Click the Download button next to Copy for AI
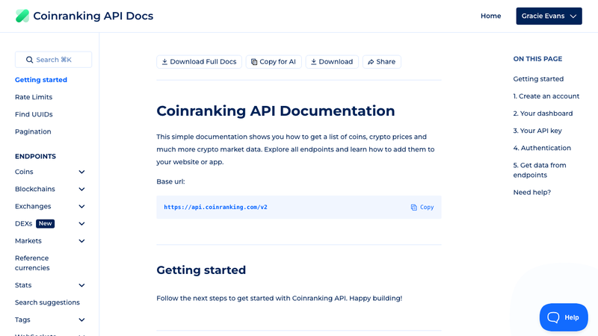This screenshot has width=598, height=336. pyautogui.click(x=332, y=62)
